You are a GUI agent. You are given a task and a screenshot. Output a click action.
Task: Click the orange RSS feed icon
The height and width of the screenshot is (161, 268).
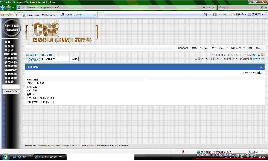click(262, 55)
